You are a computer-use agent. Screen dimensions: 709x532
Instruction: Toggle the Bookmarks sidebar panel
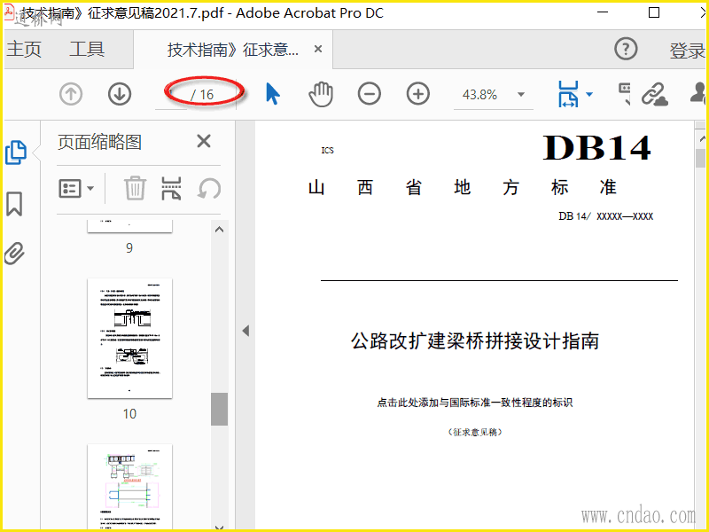(15, 204)
